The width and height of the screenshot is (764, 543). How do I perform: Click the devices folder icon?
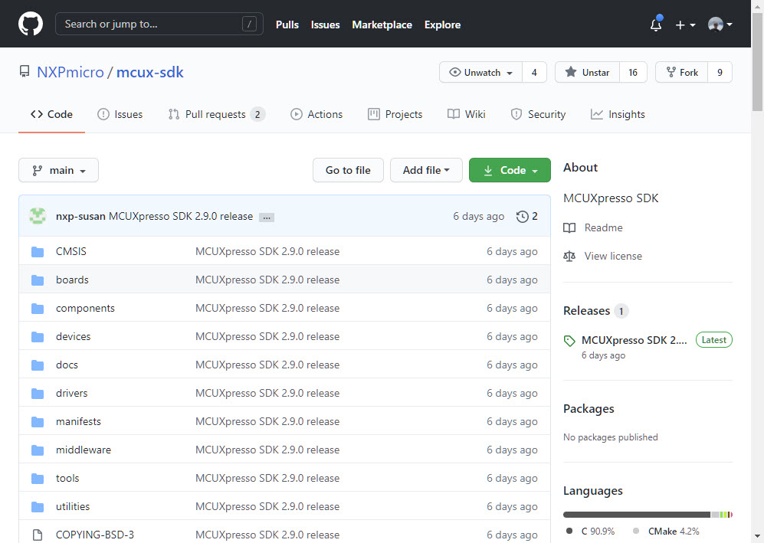click(38, 336)
